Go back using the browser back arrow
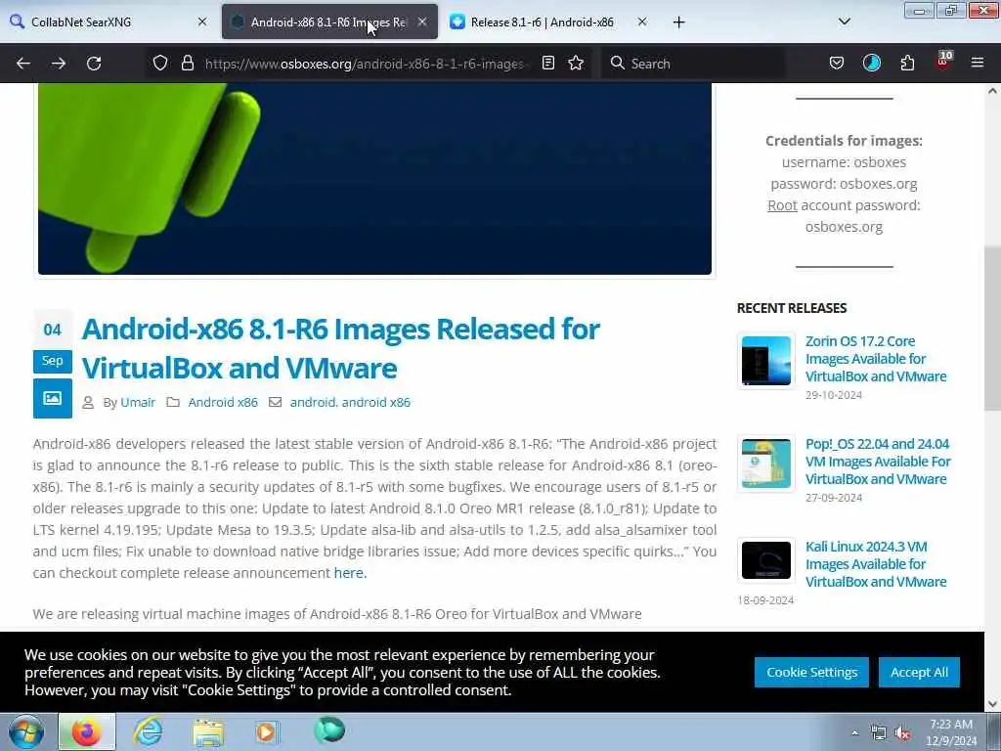This screenshot has width=1001, height=751. [23, 64]
